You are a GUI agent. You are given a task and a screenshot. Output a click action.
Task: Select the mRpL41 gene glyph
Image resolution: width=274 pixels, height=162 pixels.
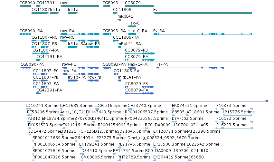click(119, 20)
